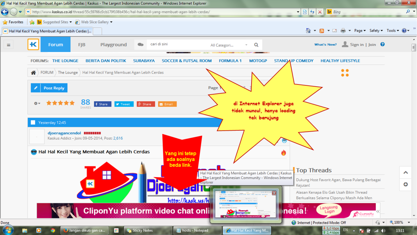The height and width of the screenshot is (235, 417).
Task: Refresh the page with the refresh icon
Action: 312,12
